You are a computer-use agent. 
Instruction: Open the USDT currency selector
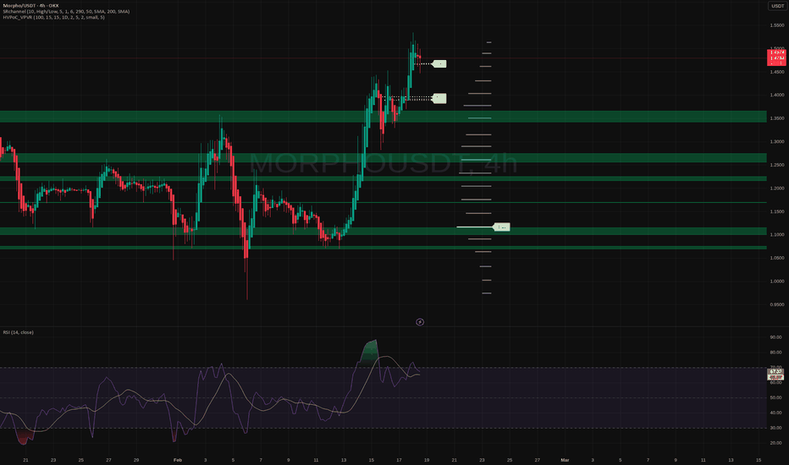tap(777, 6)
